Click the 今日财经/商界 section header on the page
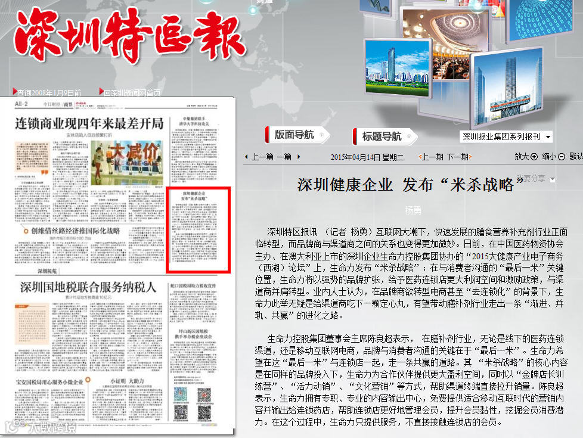The width and height of the screenshot is (583, 438). [x=58, y=104]
